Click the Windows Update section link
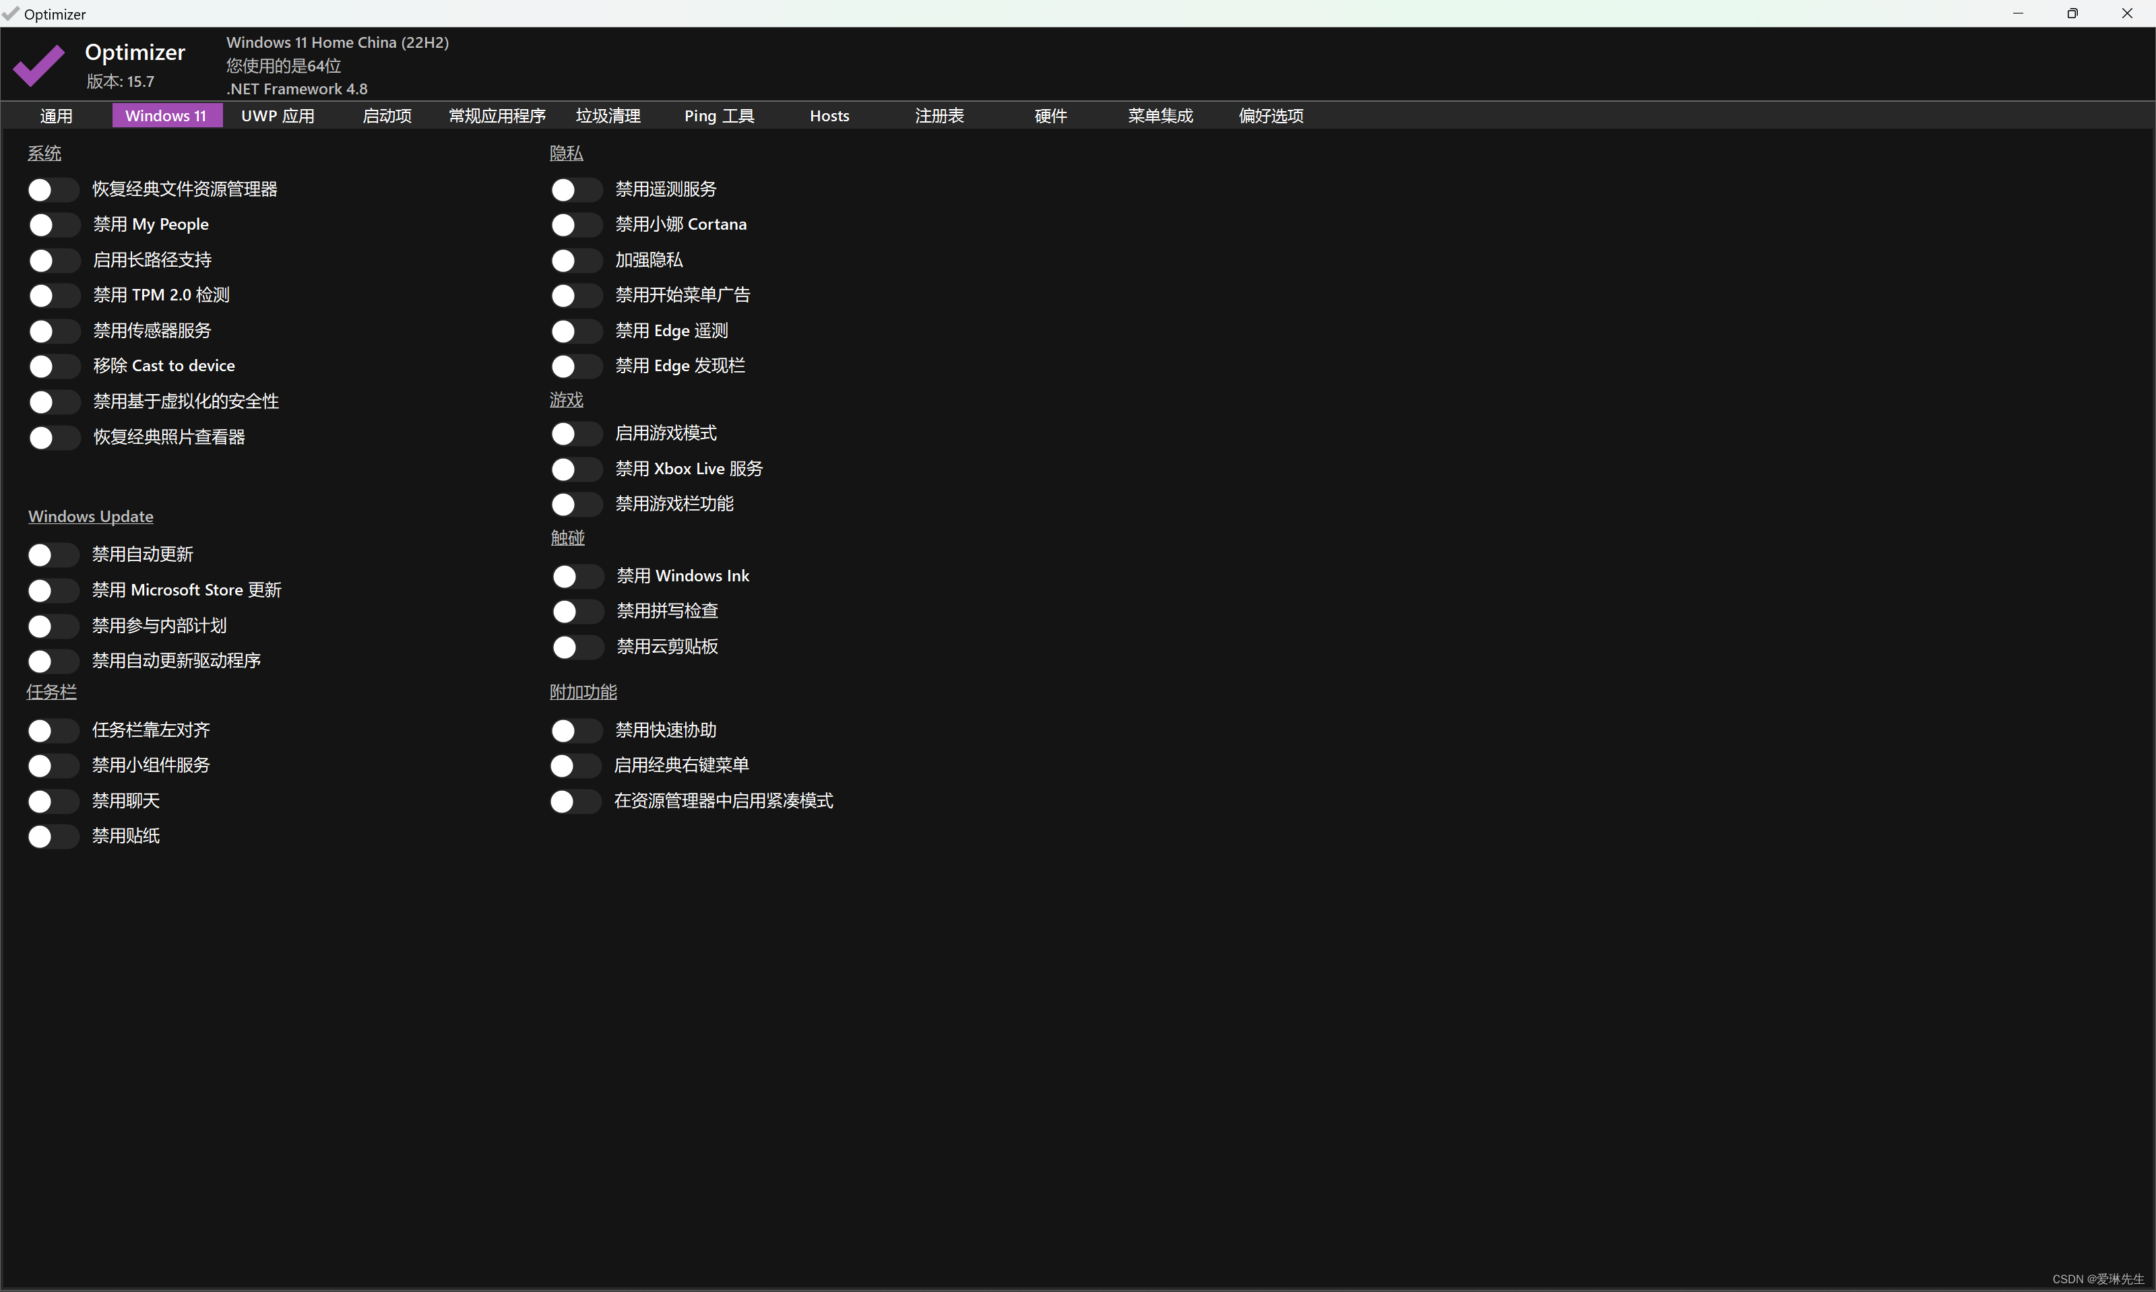Viewport: 2156px width, 1292px height. (x=90, y=516)
